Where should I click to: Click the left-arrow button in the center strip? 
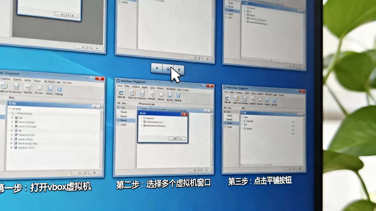pos(157,69)
